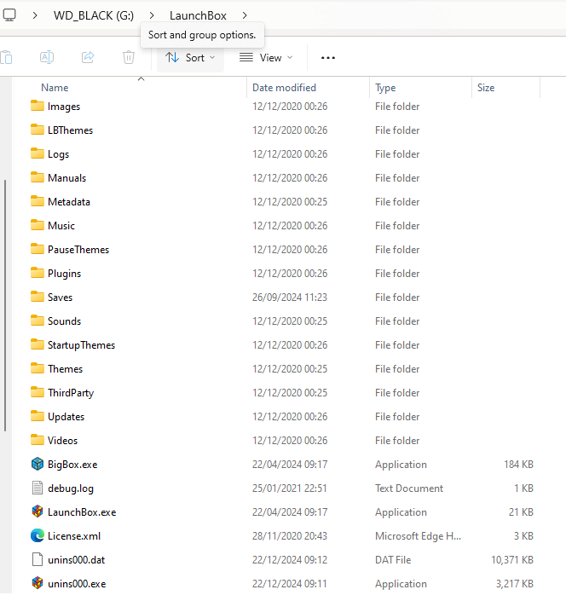
Task: Select the Updates folder icon
Action: tap(38, 416)
